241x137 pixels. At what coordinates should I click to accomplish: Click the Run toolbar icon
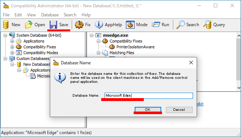tap(155, 25)
